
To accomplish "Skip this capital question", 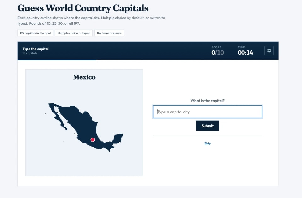I will coord(207,143).
